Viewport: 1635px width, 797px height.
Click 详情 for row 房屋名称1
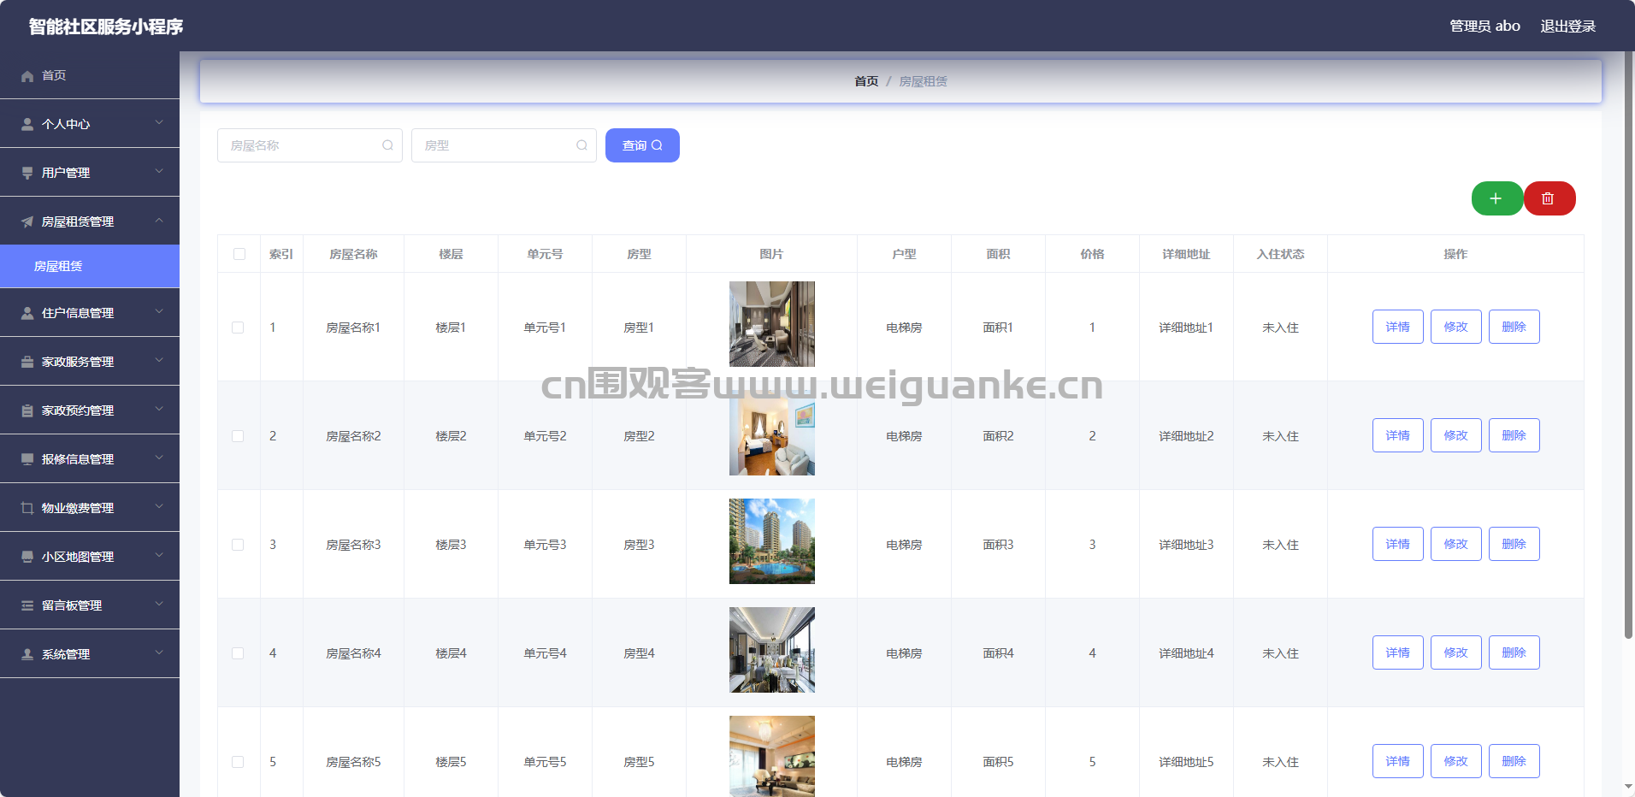click(x=1398, y=327)
